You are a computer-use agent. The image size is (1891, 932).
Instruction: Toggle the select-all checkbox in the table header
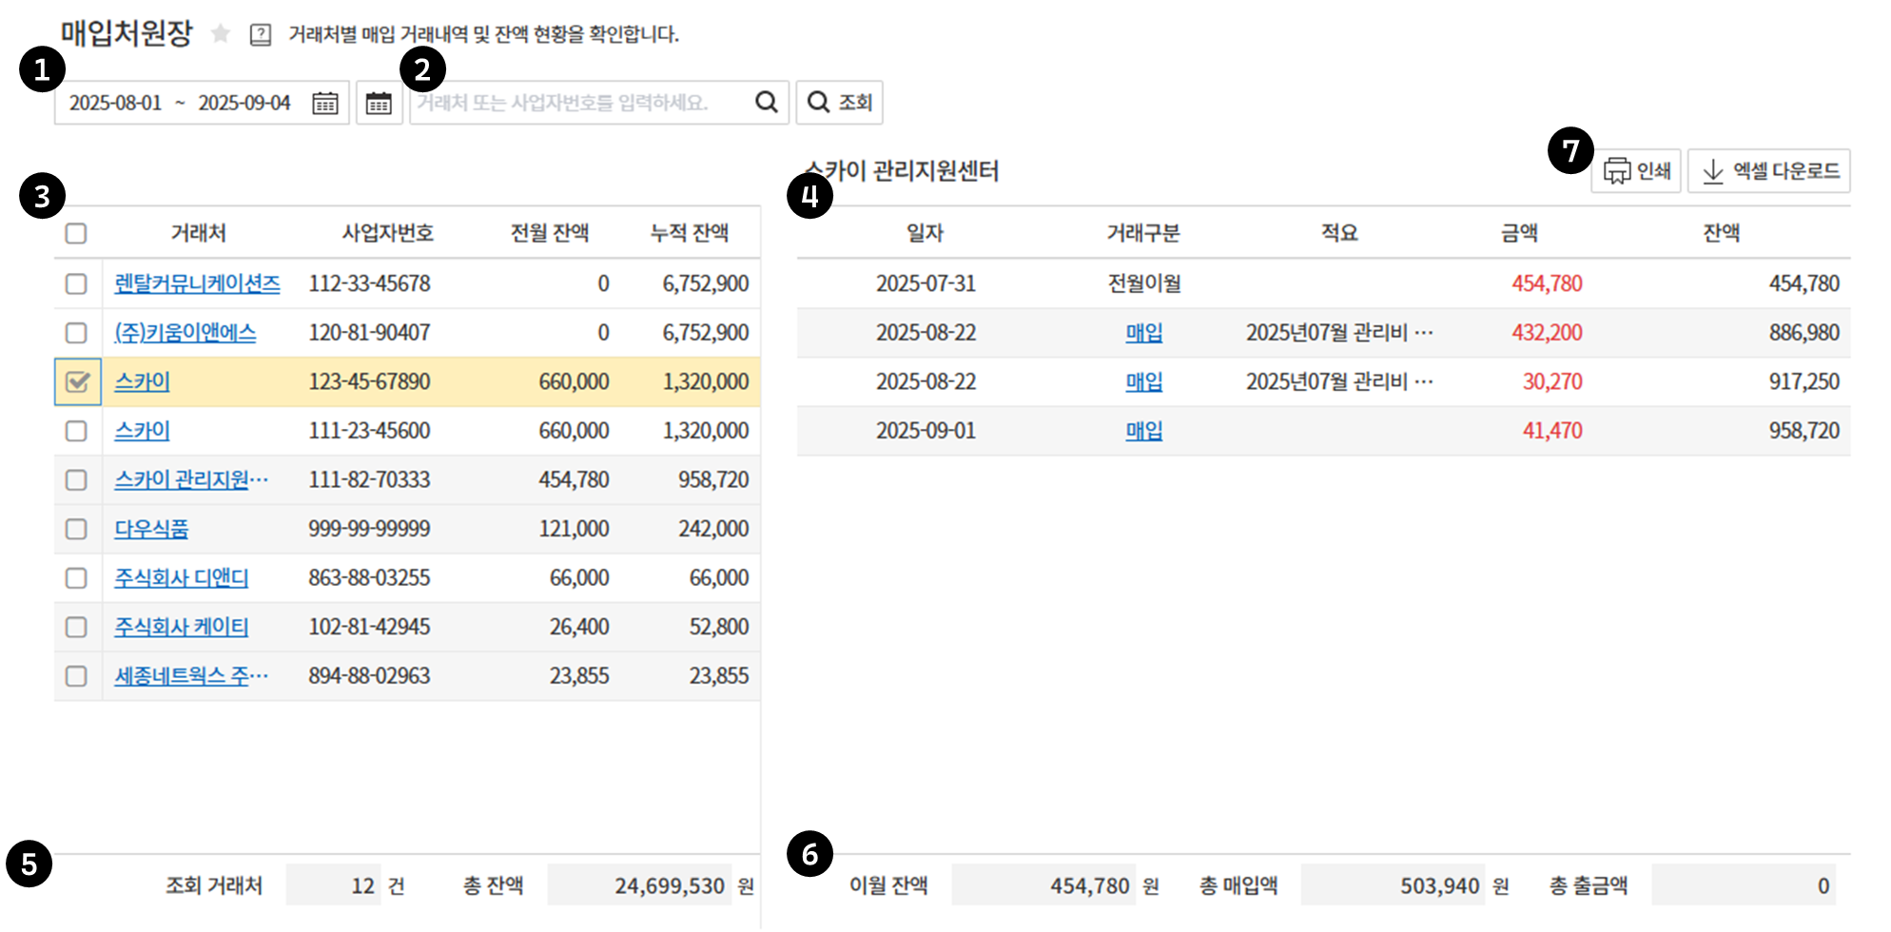click(x=76, y=233)
